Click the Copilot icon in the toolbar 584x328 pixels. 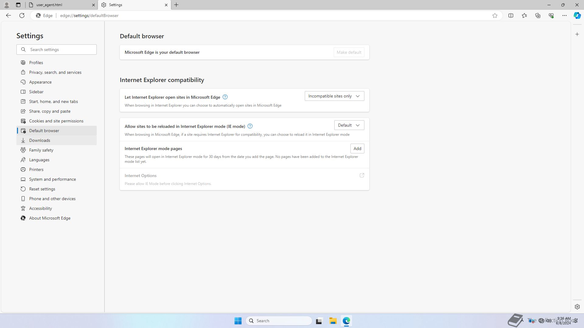tap(577, 15)
